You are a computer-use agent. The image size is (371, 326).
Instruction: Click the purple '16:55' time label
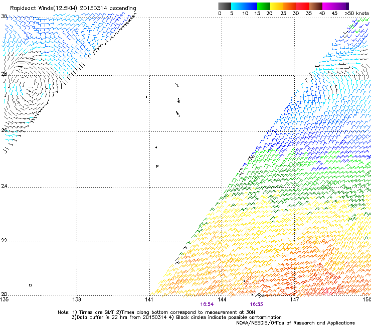click(x=257, y=304)
